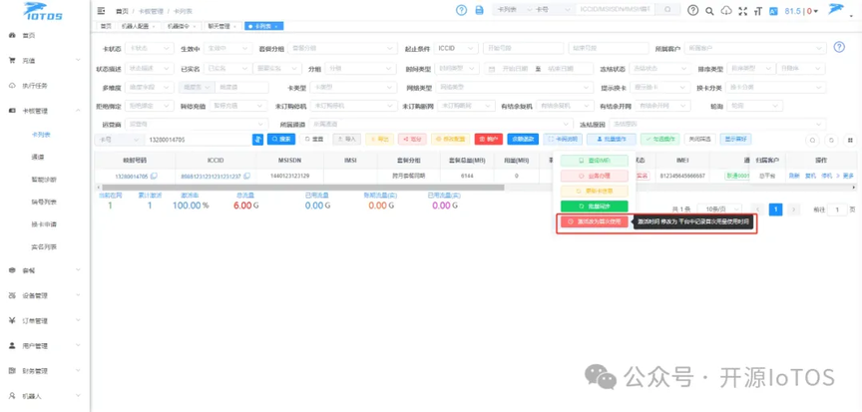862x412 pixels.
Task: Open 首页 in the left sidebar
Action: tap(29, 35)
